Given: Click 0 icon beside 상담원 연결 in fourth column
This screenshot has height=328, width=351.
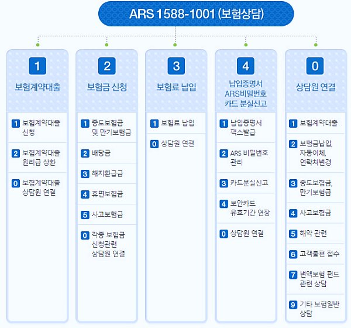Looking at the screenshot, I should pos(223,234).
